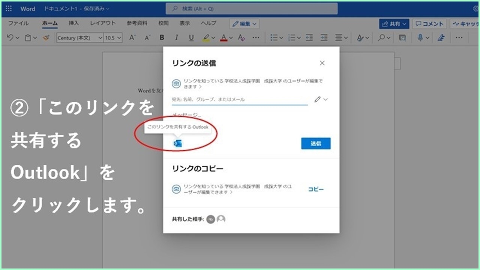The height and width of the screenshot is (270, 480).
Task: Click the icon between Find and Dictate
Action: point(402,37)
